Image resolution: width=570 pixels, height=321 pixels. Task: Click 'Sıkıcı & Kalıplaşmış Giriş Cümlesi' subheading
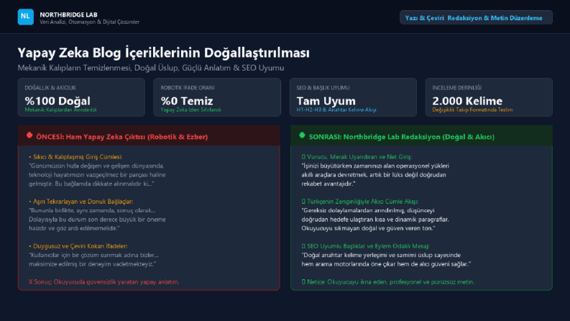(75, 157)
